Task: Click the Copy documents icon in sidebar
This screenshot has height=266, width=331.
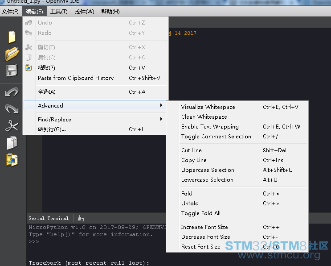Action: point(12,143)
